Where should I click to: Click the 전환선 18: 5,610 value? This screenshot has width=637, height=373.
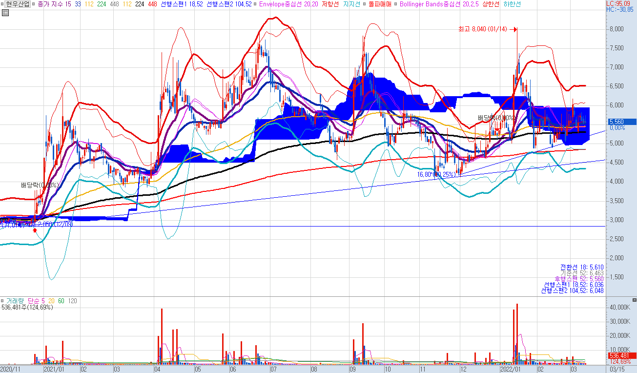(x=582, y=267)
